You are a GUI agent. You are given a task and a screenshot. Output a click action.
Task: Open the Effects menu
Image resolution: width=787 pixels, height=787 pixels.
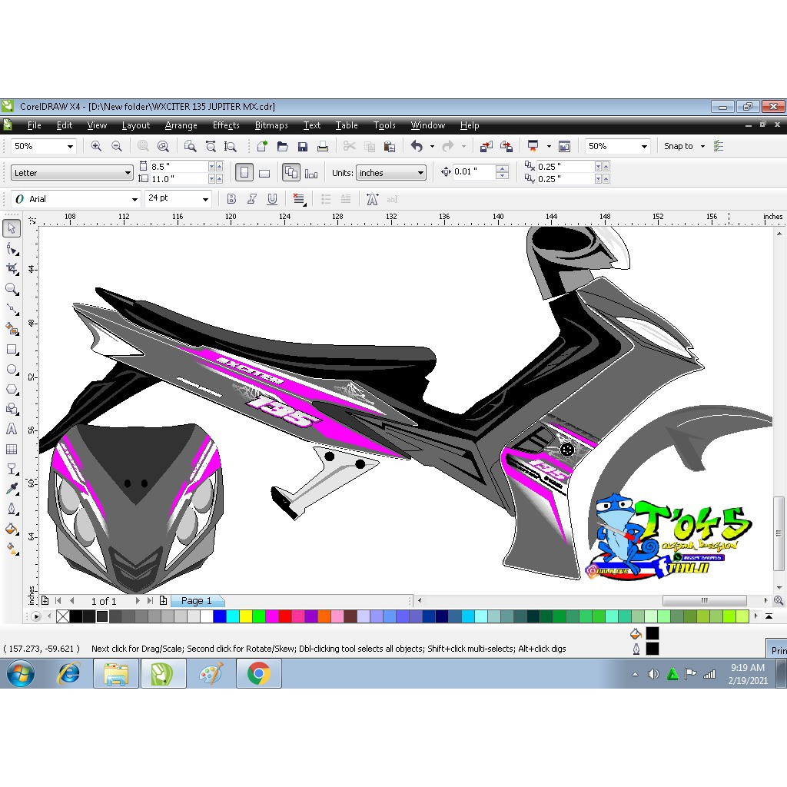226,125
